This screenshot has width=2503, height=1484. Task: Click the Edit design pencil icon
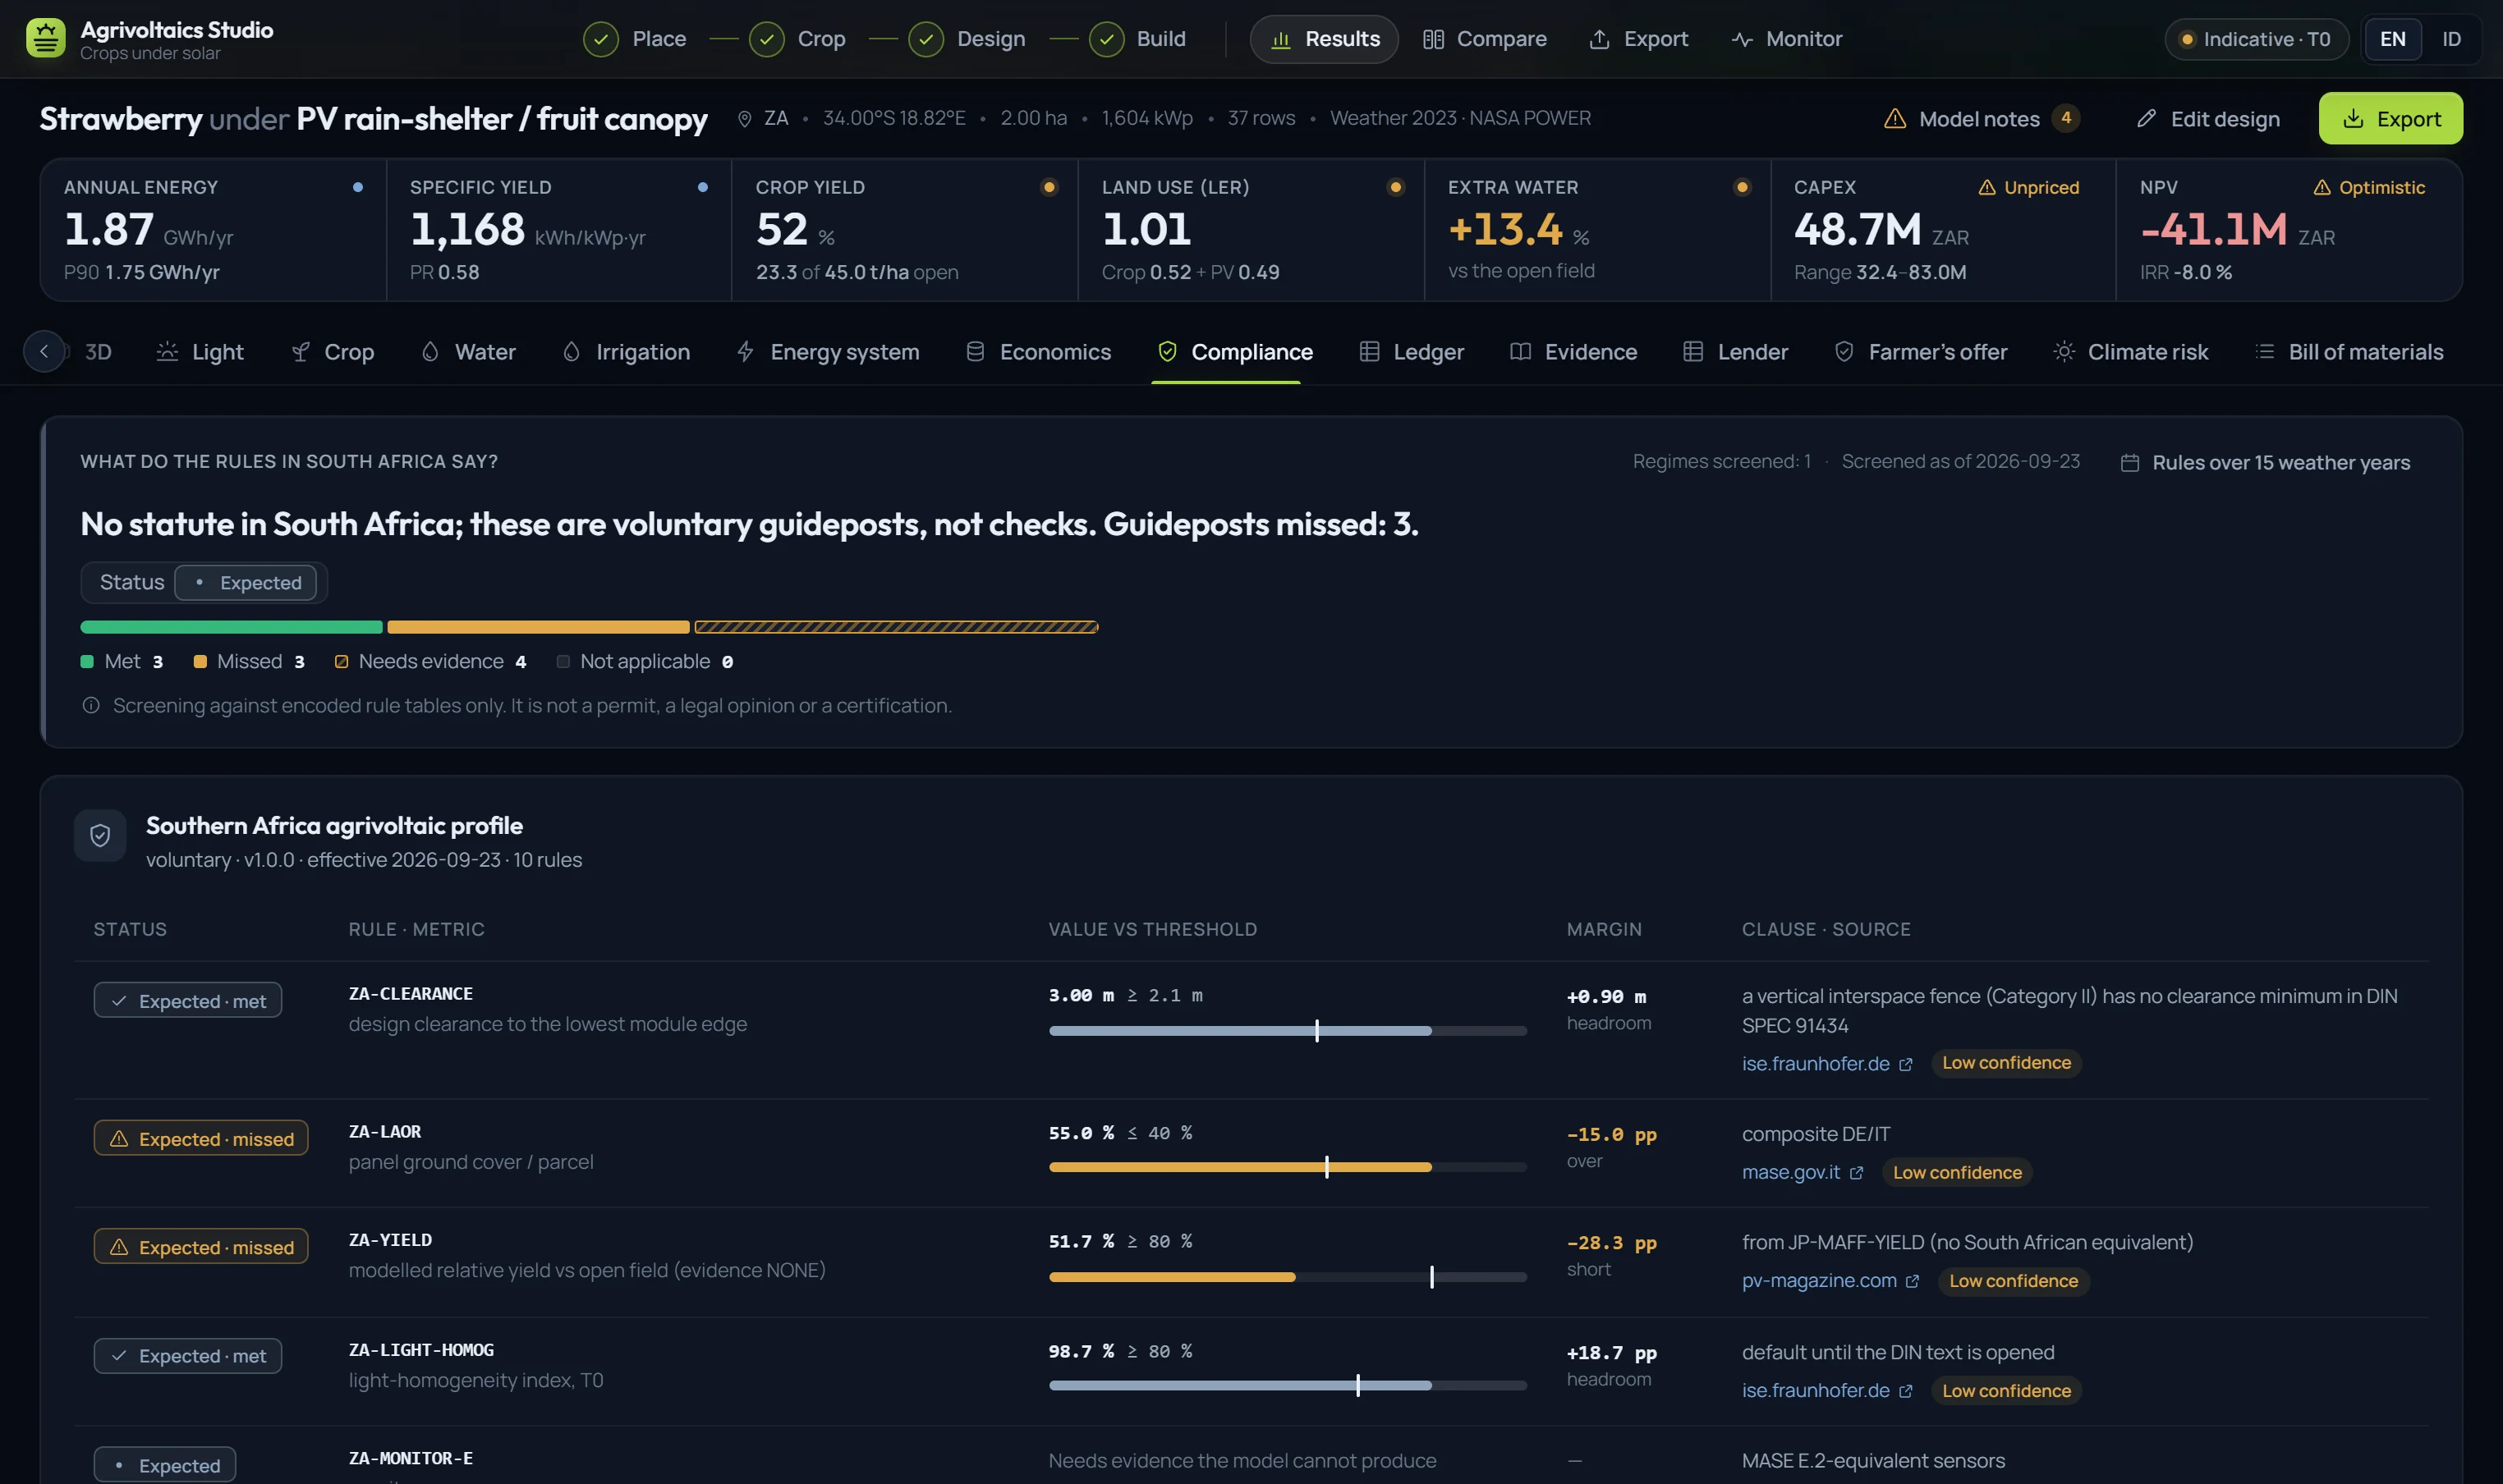(x=2146, y=119)
